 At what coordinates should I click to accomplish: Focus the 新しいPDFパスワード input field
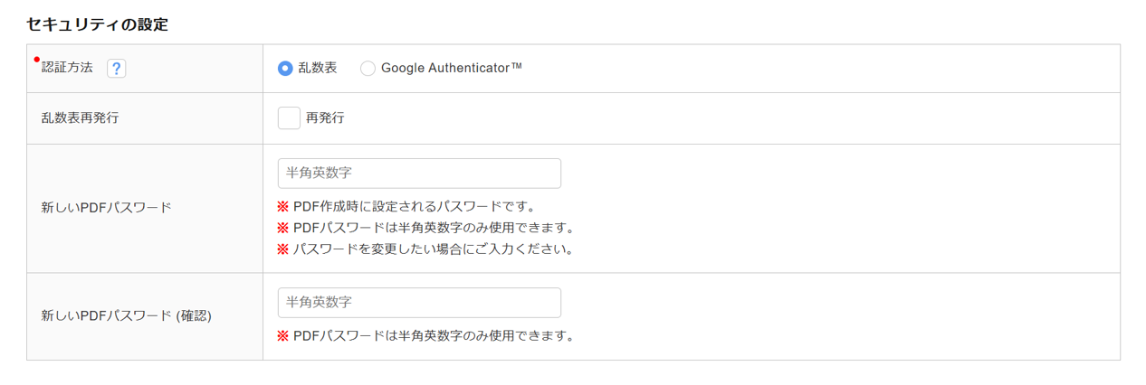(419, 174)
